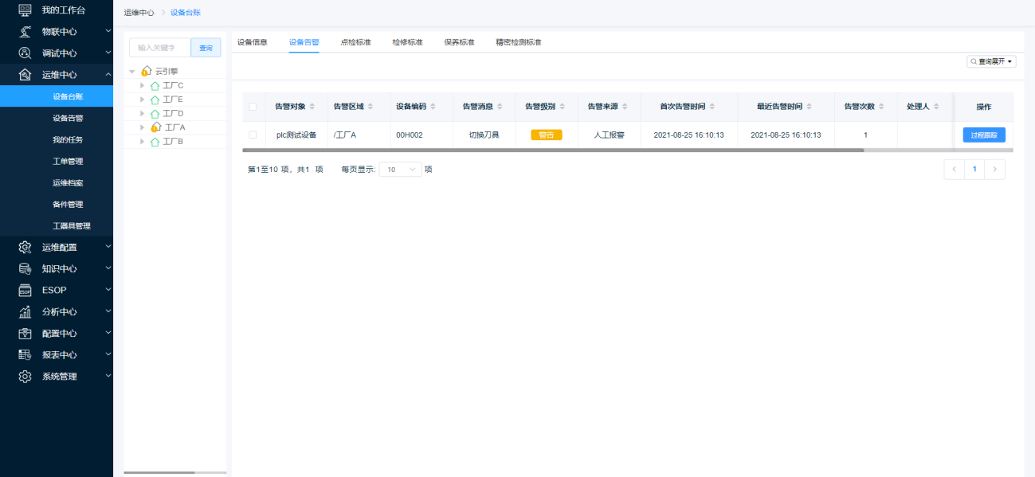
Task: Expand the 工厂C tree node
Action: (x=143, y=85)
